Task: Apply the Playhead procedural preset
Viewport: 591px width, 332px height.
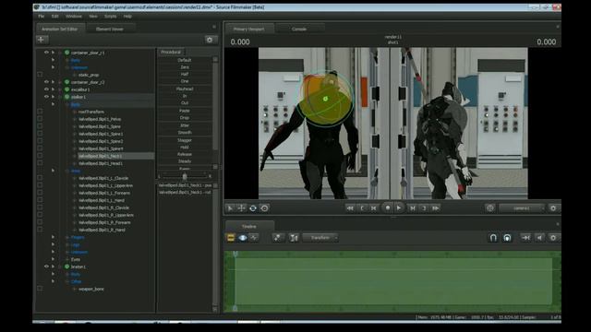Action: (185, 89)
